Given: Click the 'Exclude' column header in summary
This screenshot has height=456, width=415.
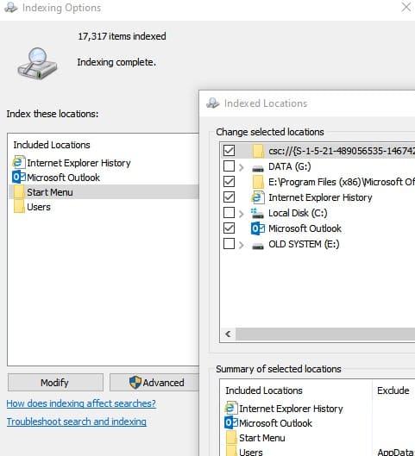Looking at the screenshot, I should [393, 390].
